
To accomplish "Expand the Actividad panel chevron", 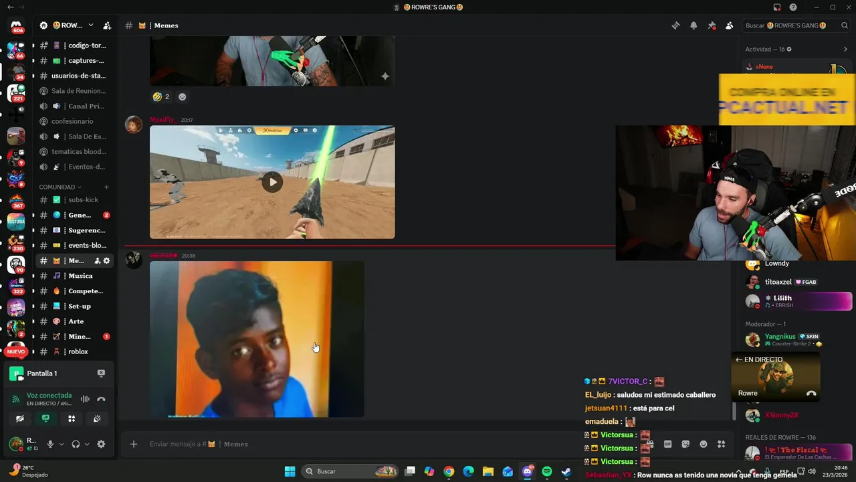I will tap(845, 49).
